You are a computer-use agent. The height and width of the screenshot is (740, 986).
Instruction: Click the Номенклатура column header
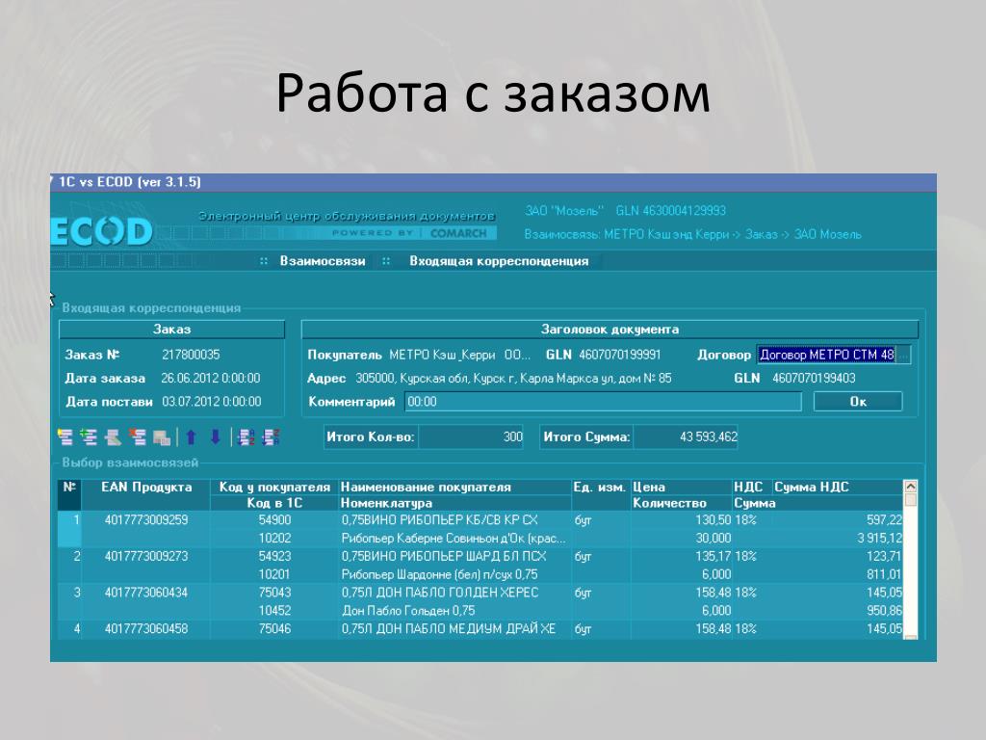(x=454, y=503)
